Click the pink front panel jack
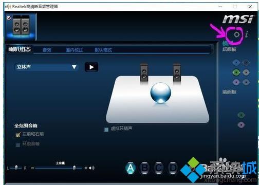The image size is (259, 185). (x=241, y=125)
